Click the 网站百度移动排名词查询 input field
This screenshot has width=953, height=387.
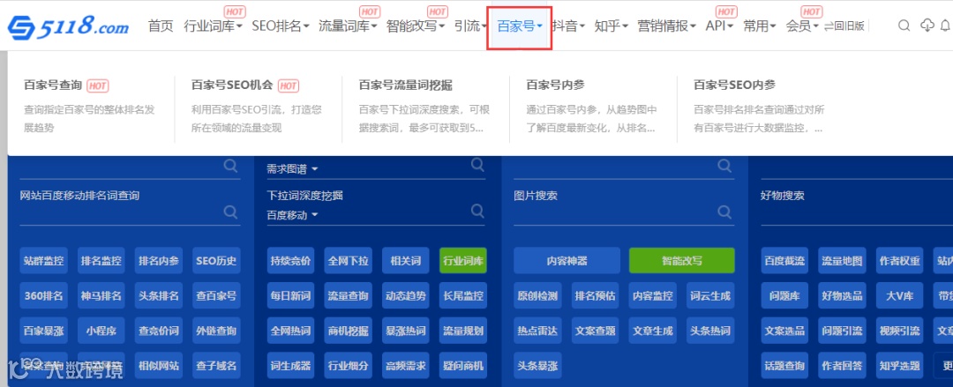point(130,212)
